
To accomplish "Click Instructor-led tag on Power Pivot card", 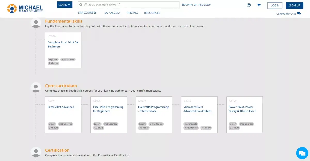I will (x=247, y=124).
